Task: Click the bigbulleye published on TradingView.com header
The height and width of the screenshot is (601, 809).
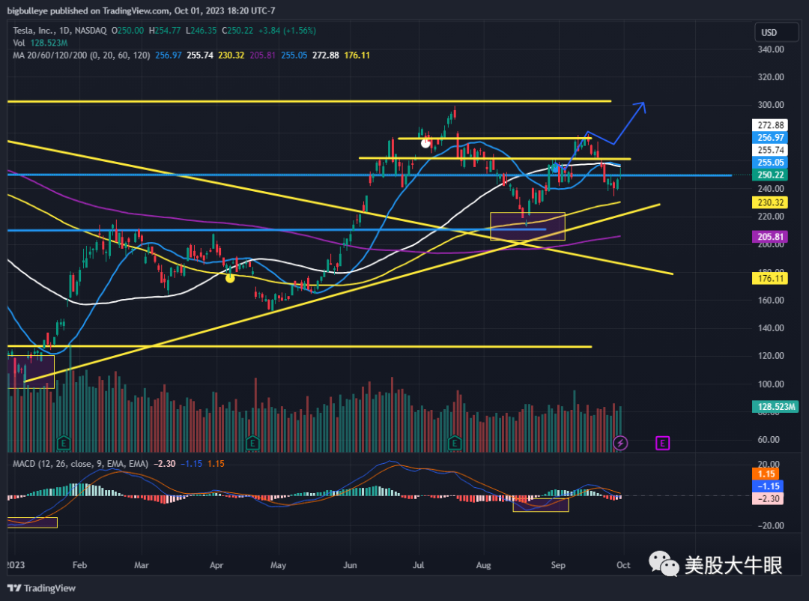Action: click(x=141, y=10)
